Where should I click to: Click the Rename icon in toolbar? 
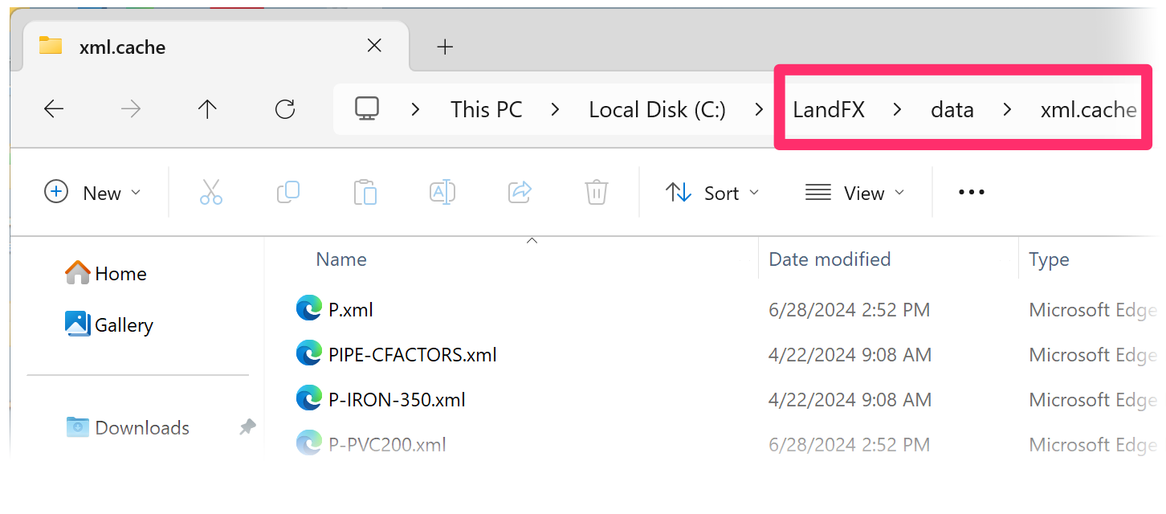click(x=442, y=193)
